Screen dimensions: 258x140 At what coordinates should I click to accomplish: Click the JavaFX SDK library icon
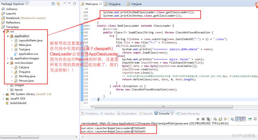[7, 98]
